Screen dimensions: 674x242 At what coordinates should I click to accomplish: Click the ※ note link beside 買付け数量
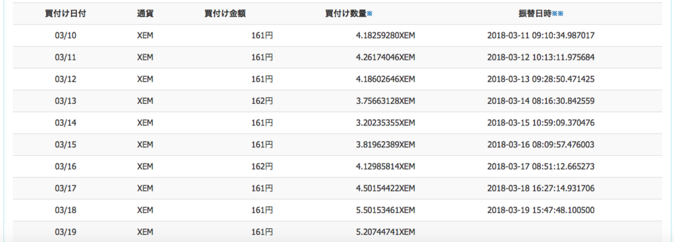tap(369, 13)
